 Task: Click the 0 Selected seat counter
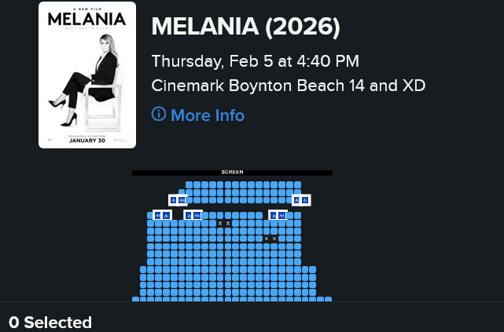point(50,323)
